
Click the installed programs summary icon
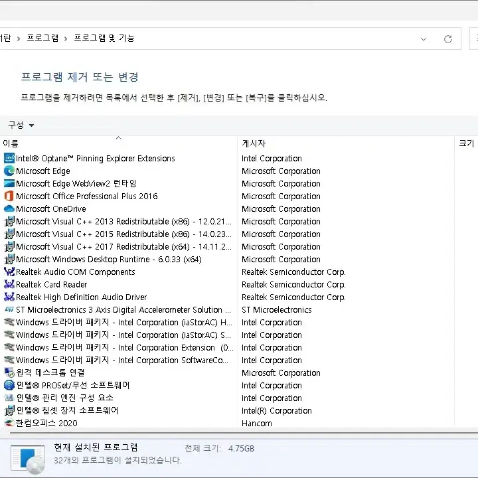(x=28, y=459)
